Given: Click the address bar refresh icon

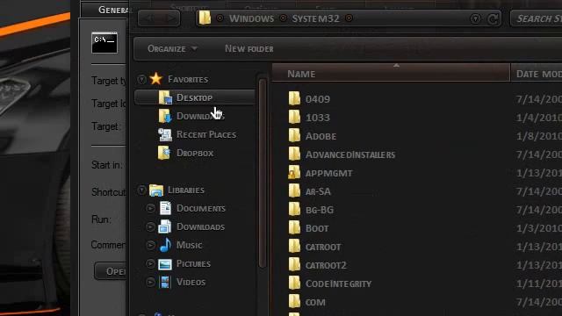Looking at the screenshot, I should (494, 18).
